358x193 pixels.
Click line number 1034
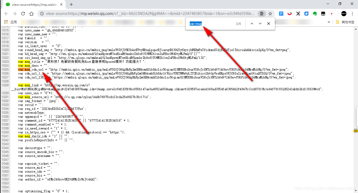[5, 109]
